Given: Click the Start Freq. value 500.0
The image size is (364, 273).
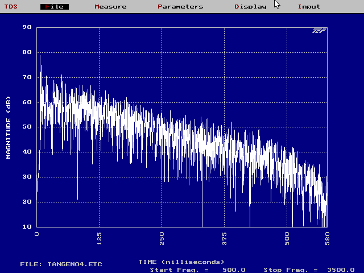Looking at the screenshot, I should click(234, 270).
